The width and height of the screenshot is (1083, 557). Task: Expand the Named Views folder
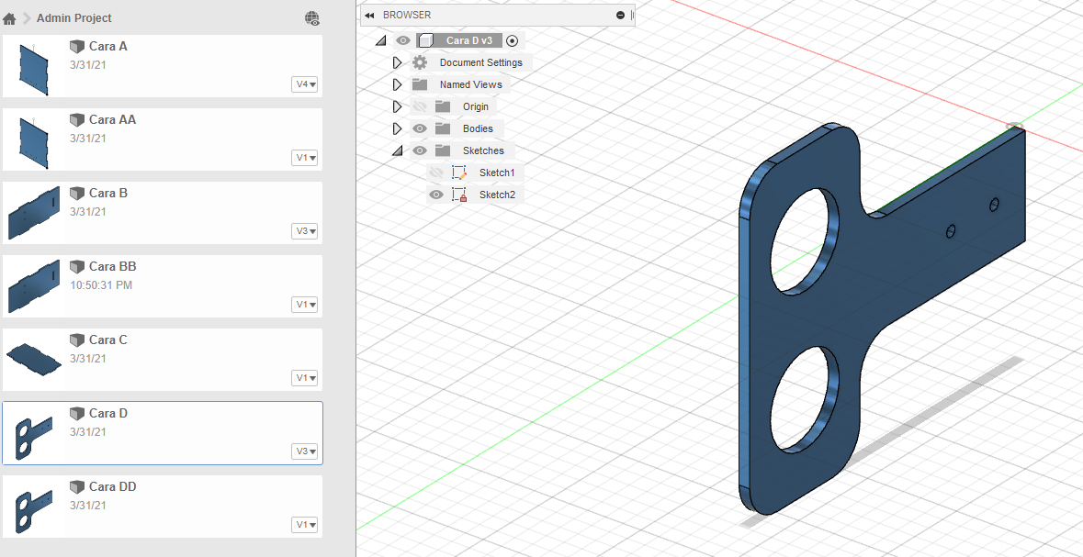pyautogui.click(x=397, y=85)
